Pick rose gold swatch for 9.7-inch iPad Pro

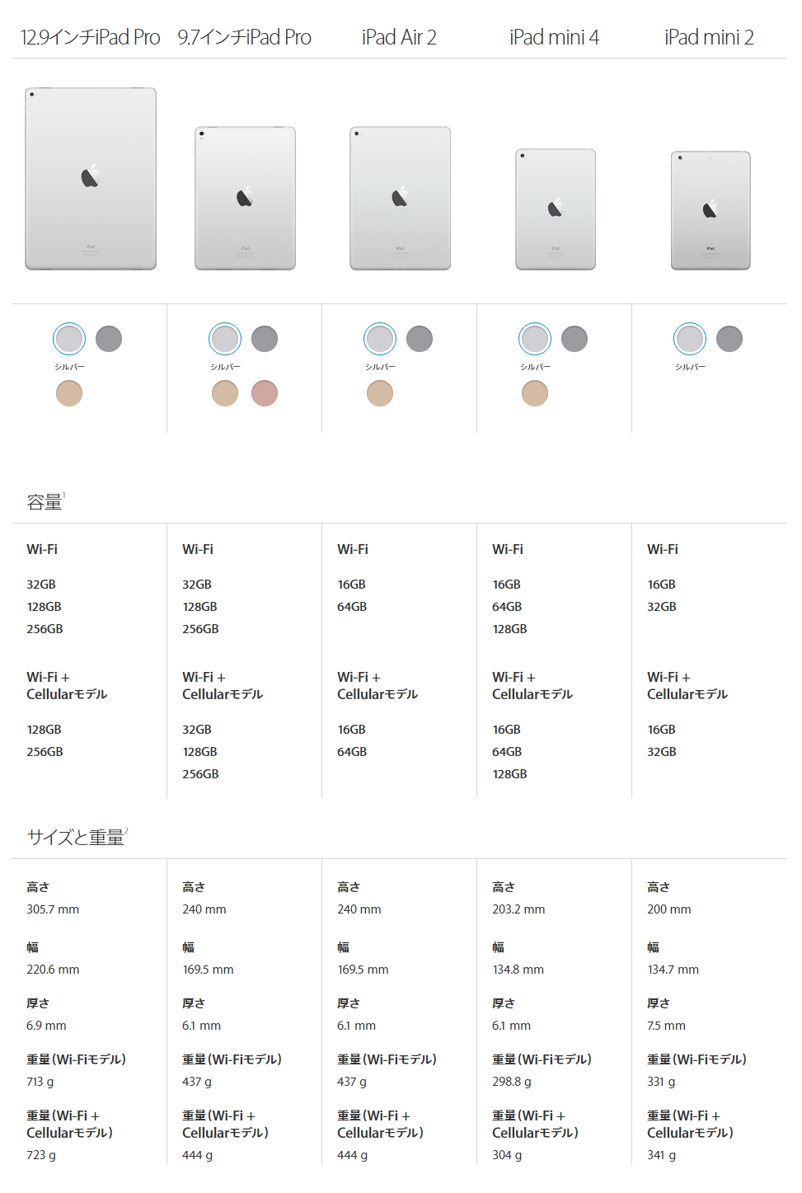coord(265,393)
